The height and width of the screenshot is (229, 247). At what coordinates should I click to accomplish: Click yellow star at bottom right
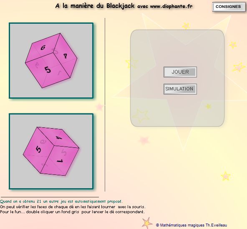coord(226,176)
